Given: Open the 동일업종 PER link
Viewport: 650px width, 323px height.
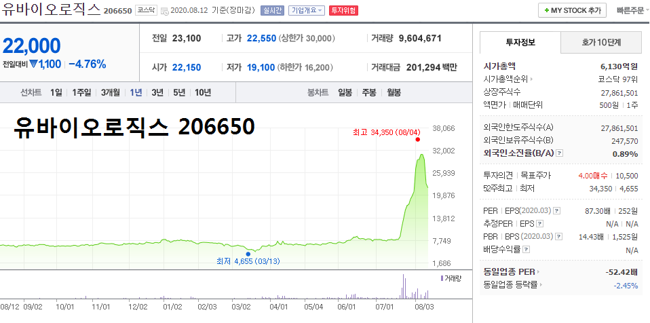Looking at the screenshot, I should (x=512, y=272).
